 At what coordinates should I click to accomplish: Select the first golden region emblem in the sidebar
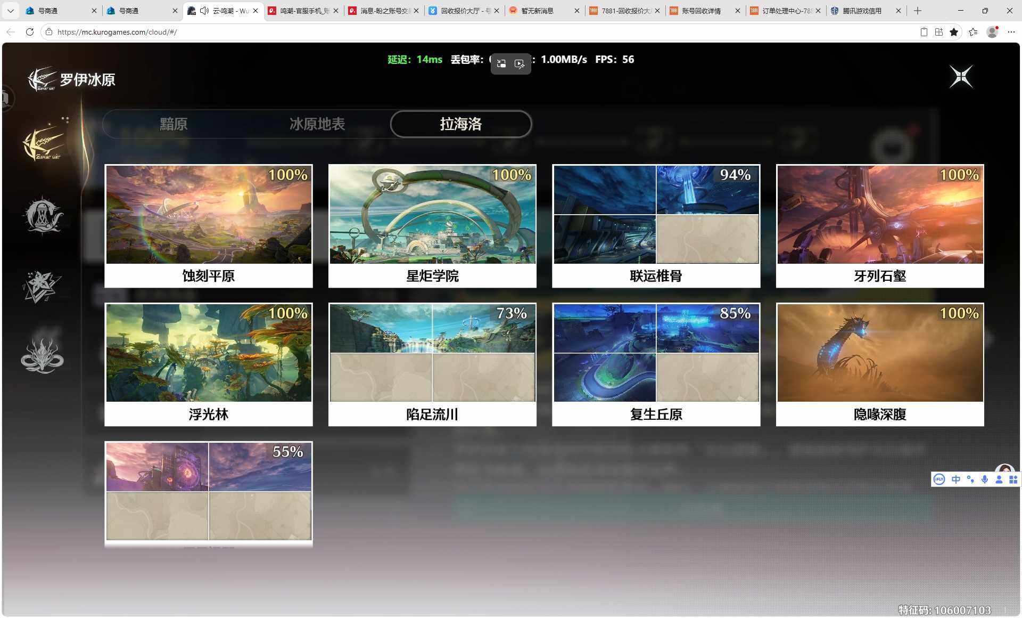(x=44, y=144)
